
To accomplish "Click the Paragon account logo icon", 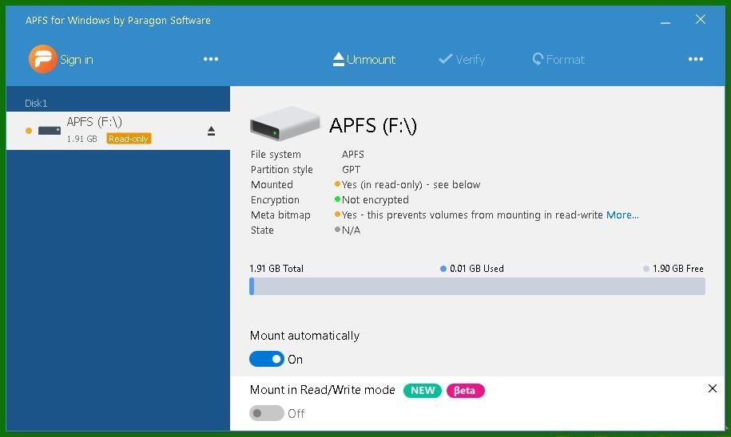I will pos(42,59).
